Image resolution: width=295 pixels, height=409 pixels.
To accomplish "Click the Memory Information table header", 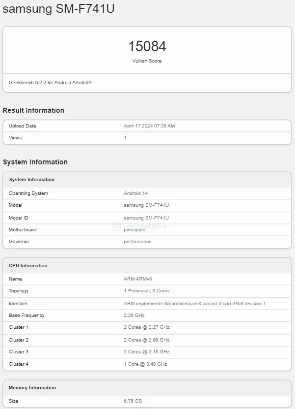I will pyautogui.click(x=32, y=388).
